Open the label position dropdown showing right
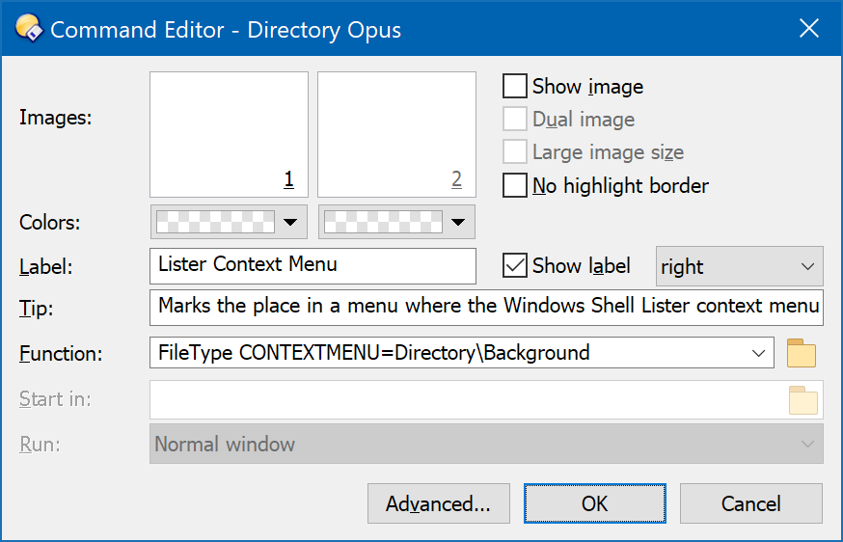843x542 pixels. pyautogui.click(x=739, y=266)
